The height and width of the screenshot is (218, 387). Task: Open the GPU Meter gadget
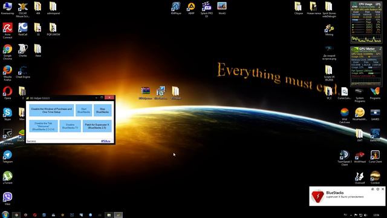366,66
